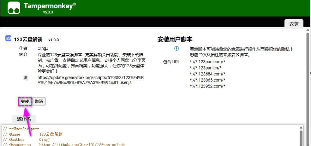
Task: Click the source code scrollbar up arrow
Action: click(x=301, y=128)
